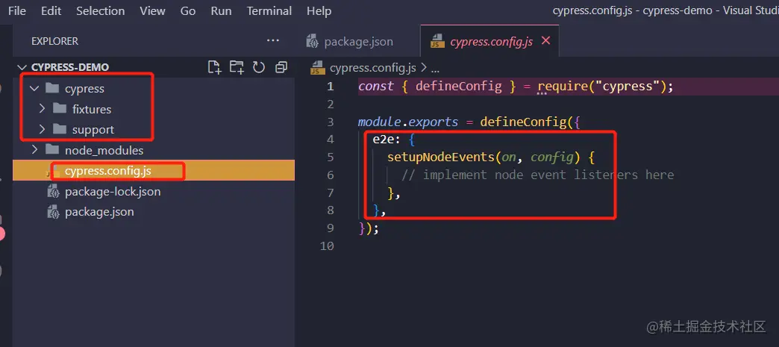The image size is (779, 347).
Task: Click the package-lock.json file icon
Action: click(53, 191)
